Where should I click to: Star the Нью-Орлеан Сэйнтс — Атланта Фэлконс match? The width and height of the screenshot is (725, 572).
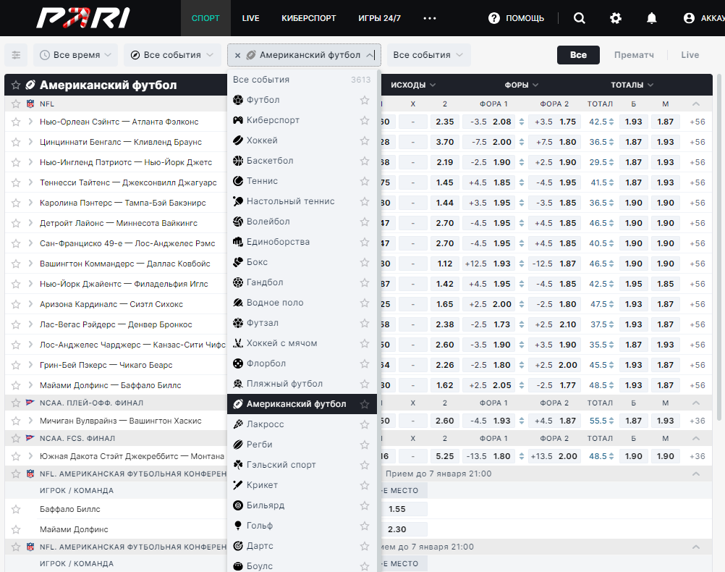tap(16, 122)
